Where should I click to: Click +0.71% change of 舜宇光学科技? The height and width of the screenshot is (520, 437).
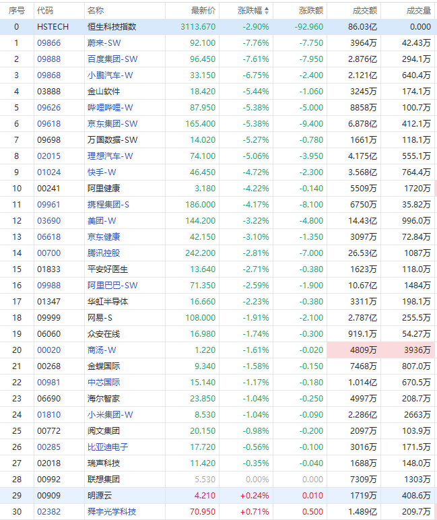tap(255, 512)
